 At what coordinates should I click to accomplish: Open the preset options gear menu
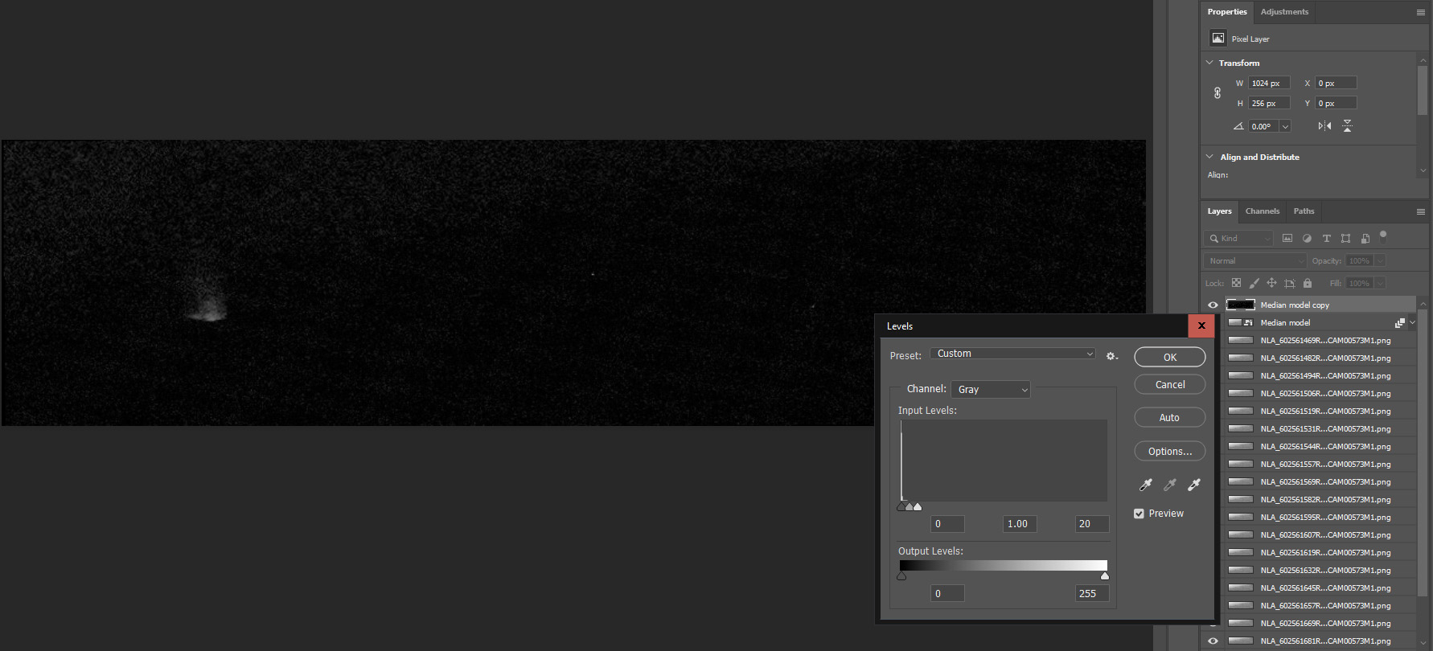(x=1111, y=356)
